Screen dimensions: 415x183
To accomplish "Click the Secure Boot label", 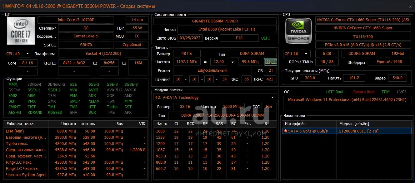I will (364, 92).
